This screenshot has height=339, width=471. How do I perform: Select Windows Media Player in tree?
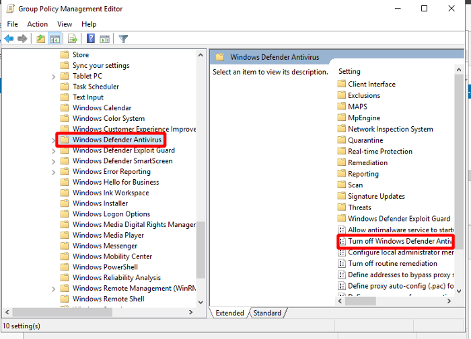108,235
